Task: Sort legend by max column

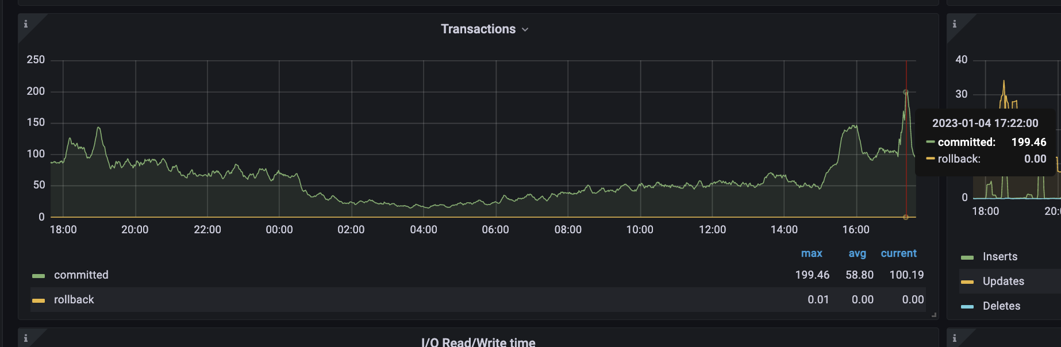Action: [x=812, y=253]
